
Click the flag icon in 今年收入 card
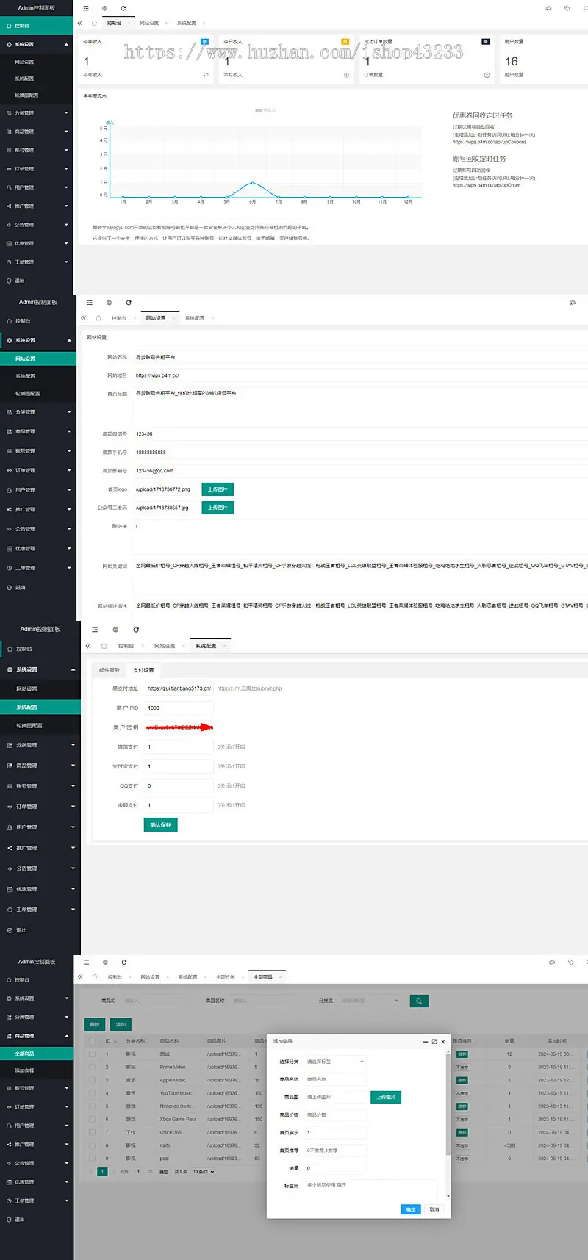click(206, 75)
